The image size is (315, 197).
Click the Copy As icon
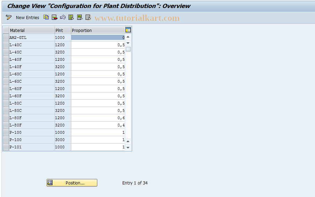(x=46, y=17)
